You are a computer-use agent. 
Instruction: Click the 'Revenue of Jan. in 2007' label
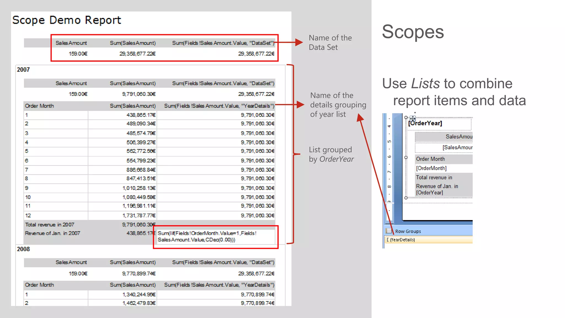[x=52, y=233]
